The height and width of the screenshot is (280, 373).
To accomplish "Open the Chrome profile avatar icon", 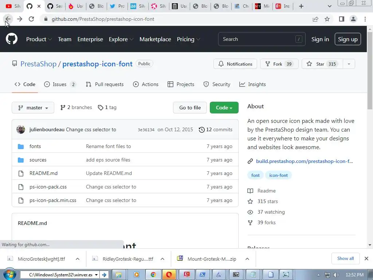I will pos(353,19).
